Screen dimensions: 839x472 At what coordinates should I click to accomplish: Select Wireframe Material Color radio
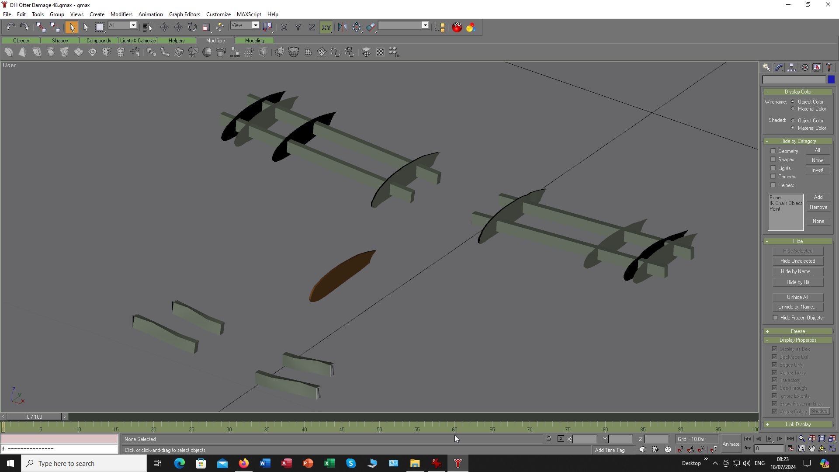[x=793, y=109]
